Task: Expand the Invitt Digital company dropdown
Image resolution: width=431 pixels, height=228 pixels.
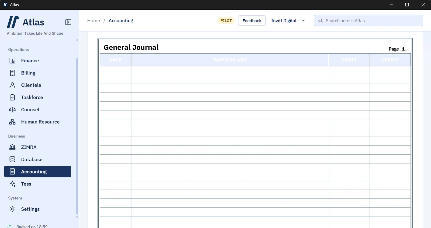Action: click(288, 21)
